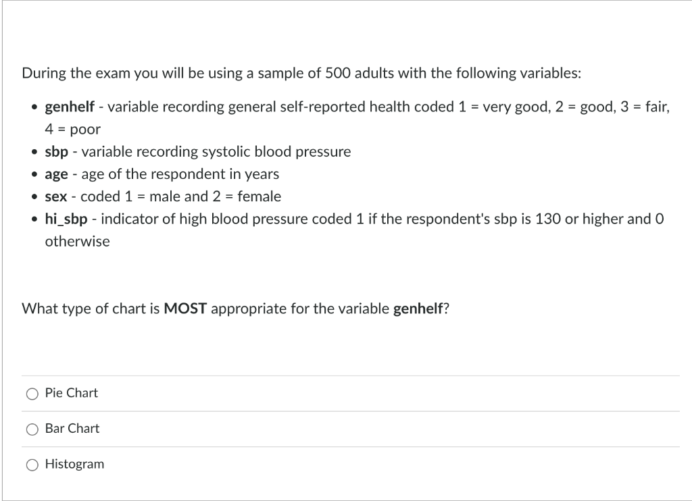
Task: Click the bold sex variable name
Action: click(56, 196)
